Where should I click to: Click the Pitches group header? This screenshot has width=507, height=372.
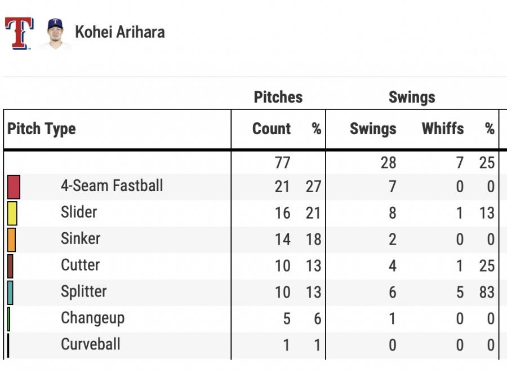tap(278, 97)
